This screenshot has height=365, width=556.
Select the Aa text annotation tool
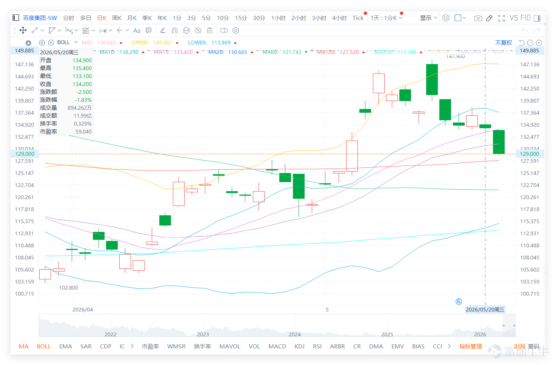click(x=137, y=31)
